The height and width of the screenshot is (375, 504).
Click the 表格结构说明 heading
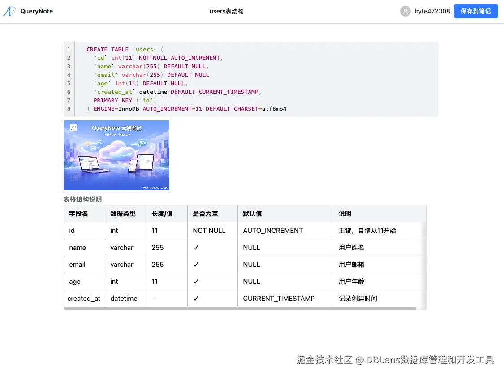pos(82,199)
